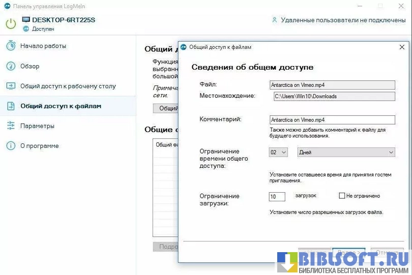Click the О программе info icon
Image resolution: width=412 pixels, height=275 pixels.
[11, 146]
